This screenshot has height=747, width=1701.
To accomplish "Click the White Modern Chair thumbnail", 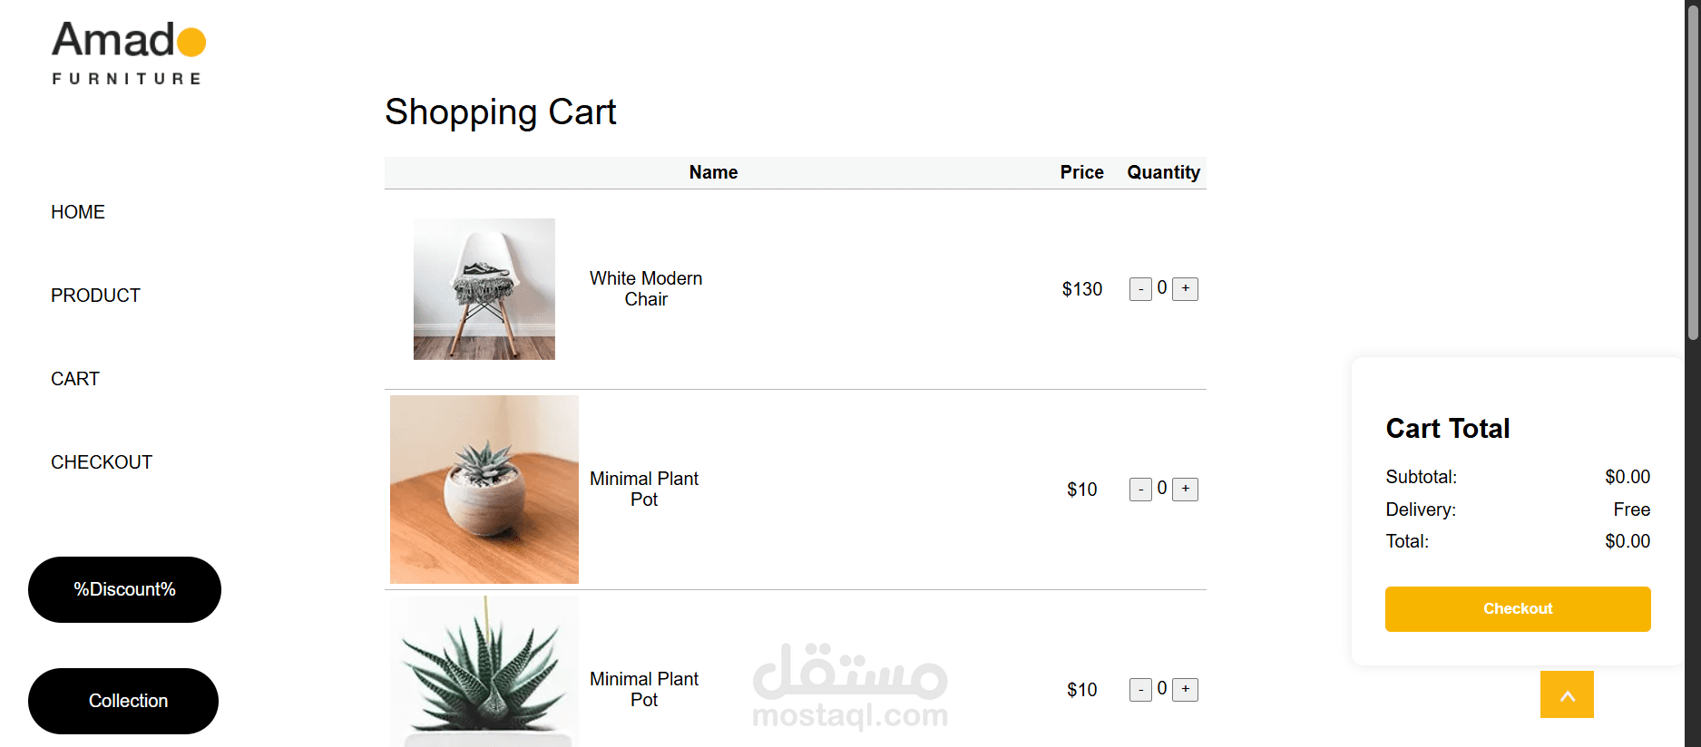I will (x=484, y=289).
